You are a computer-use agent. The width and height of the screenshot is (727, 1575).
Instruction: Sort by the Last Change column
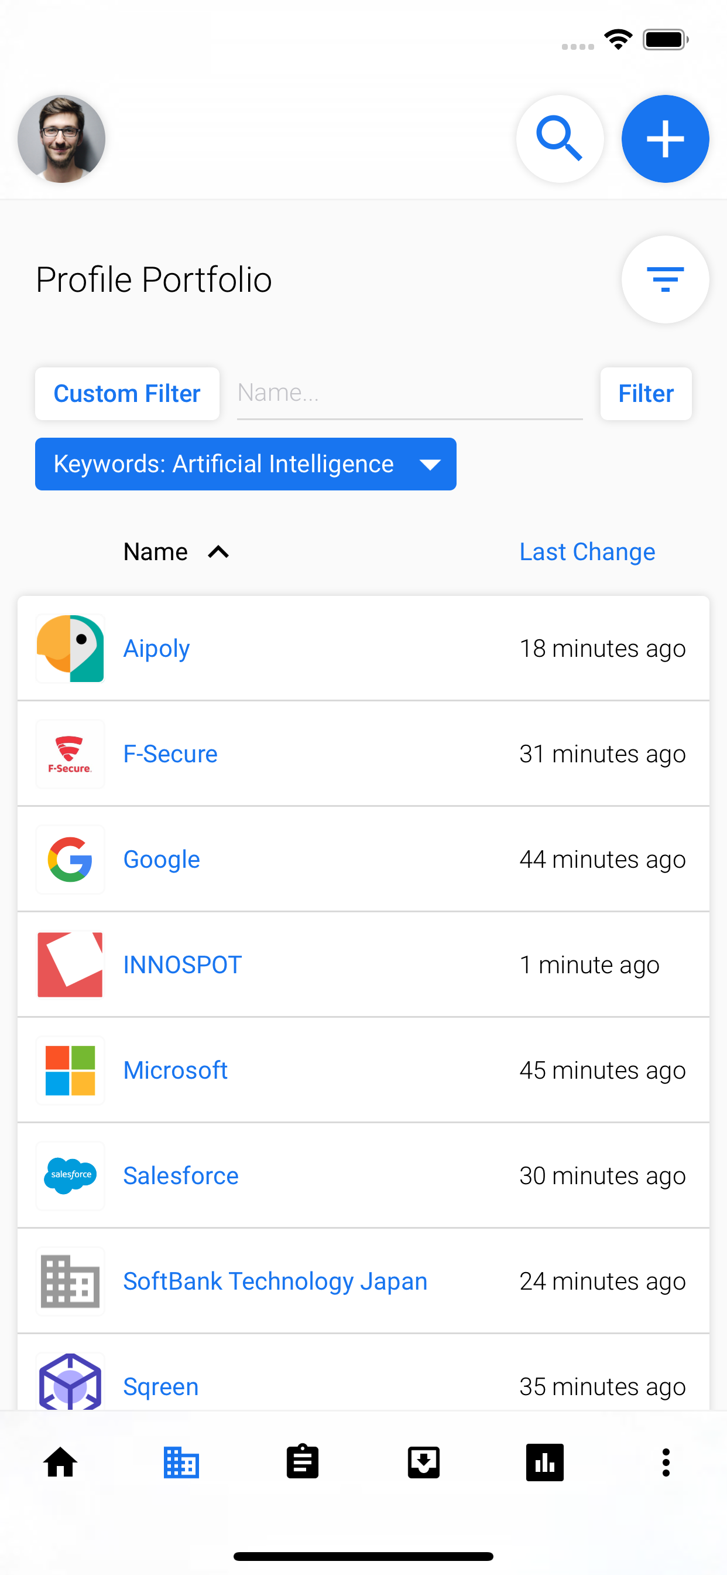click(x=587, y=551)
